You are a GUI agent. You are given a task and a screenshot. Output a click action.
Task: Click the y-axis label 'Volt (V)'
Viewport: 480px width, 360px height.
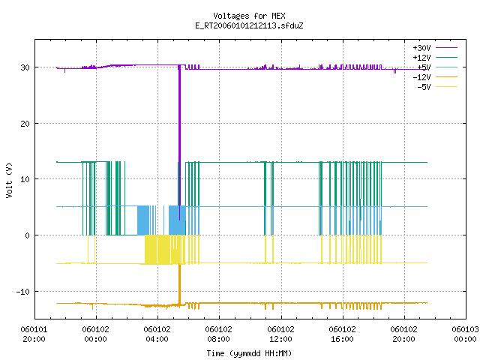pyautogui.click(x=9, y=180)
